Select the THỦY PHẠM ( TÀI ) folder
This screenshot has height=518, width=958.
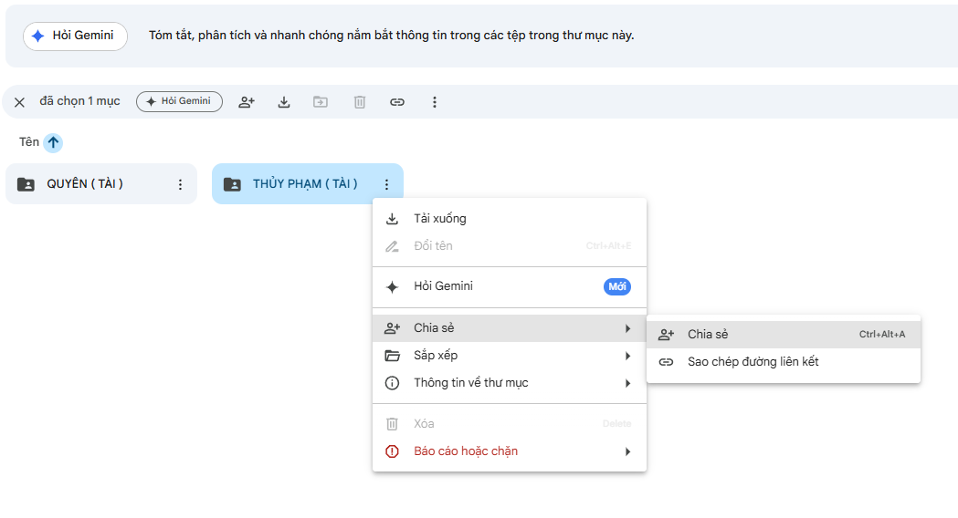(308, 183)
